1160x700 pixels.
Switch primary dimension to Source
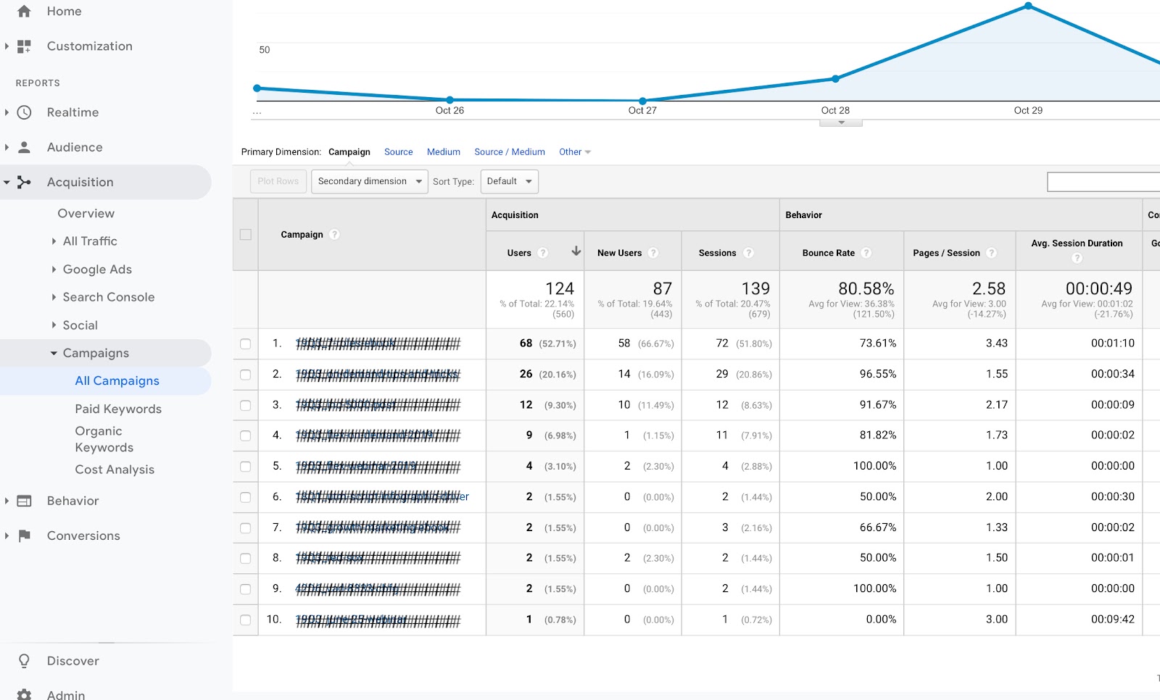pyautogui.click(x=398, y=152)
